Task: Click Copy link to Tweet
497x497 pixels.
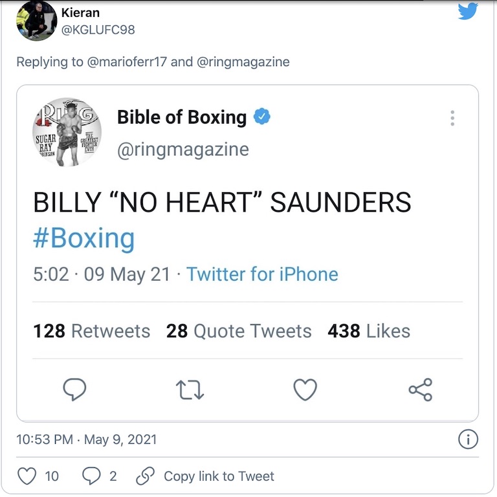Action: click(219, 476)
